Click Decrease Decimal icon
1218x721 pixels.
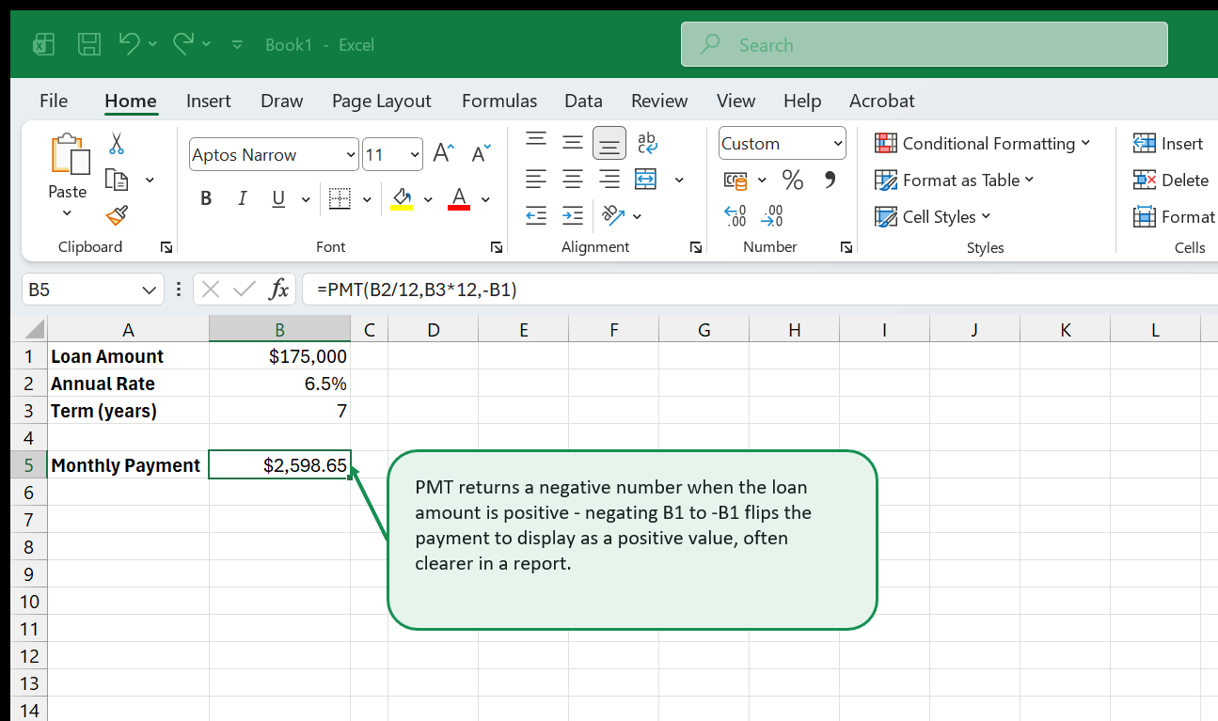pos(772,216)
